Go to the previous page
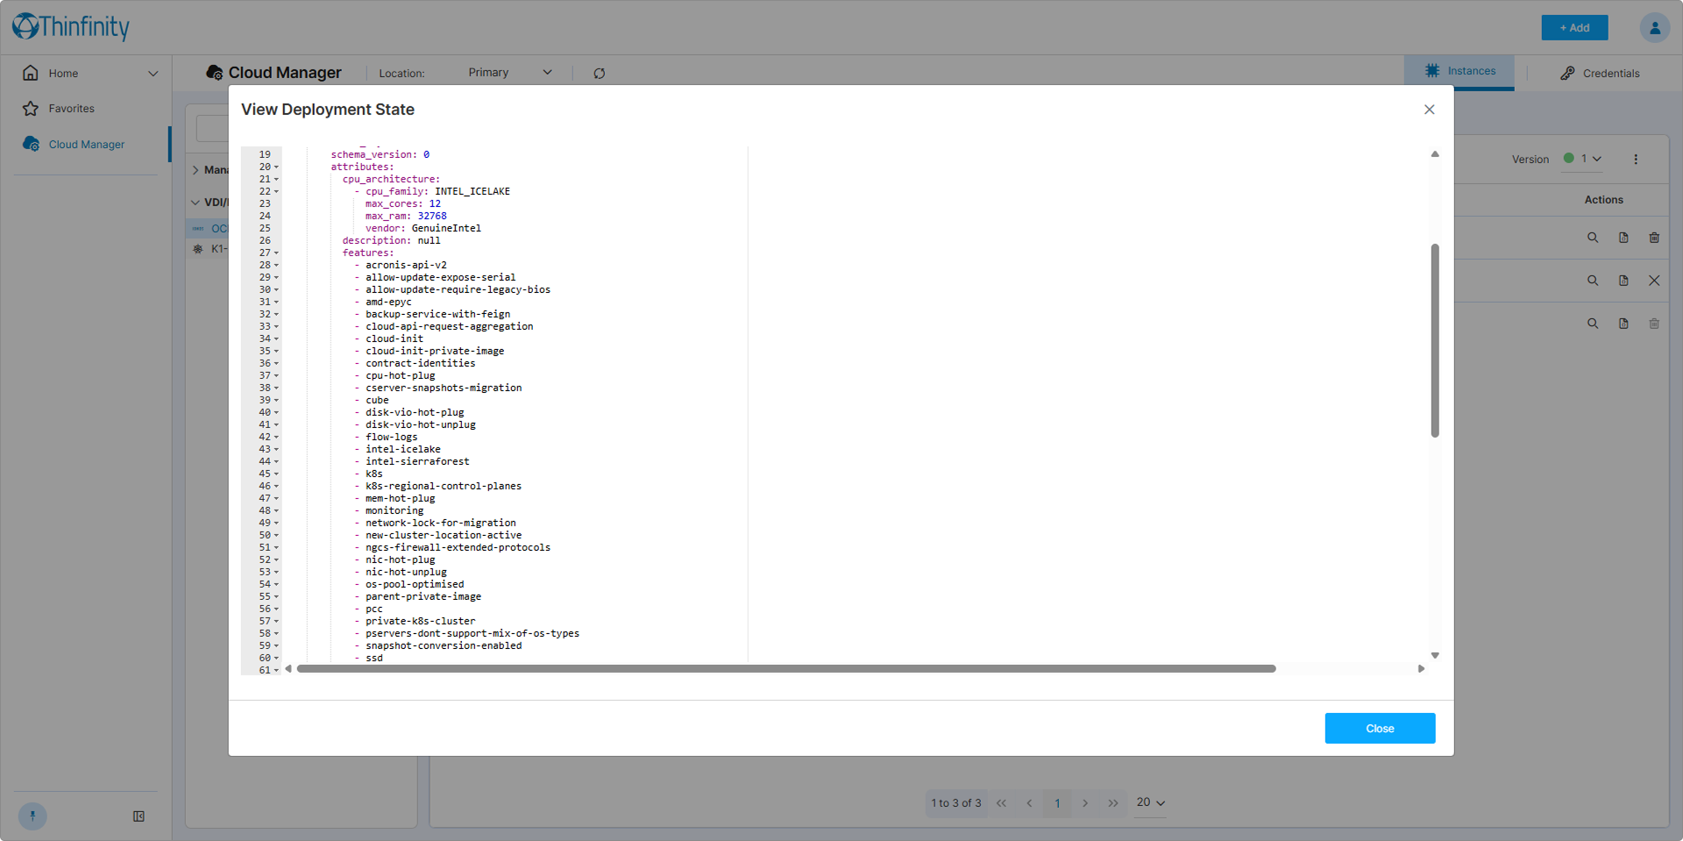The width and height of the screenshot is (1683, 841). pos(1029,803)
